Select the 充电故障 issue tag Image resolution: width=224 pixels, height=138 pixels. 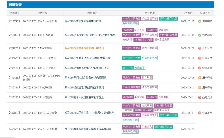point(128,40)
